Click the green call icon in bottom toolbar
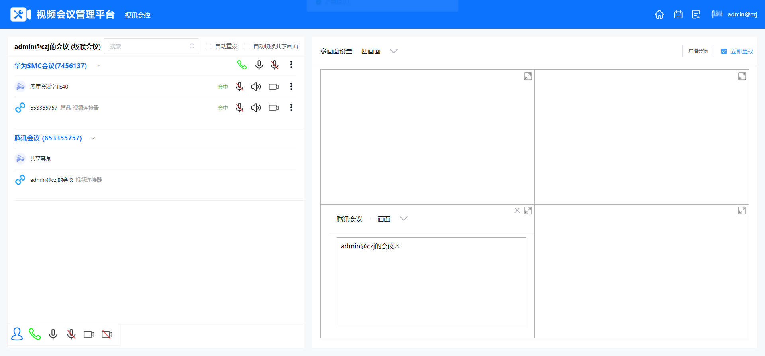The image size is (765, 356). click(x=35, y=334)
